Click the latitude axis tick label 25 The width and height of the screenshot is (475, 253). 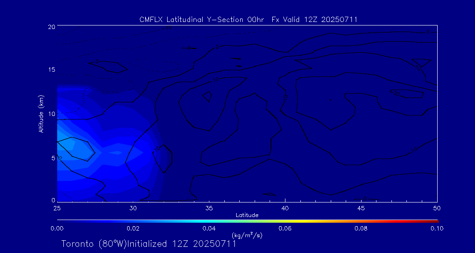coord(57,208)
